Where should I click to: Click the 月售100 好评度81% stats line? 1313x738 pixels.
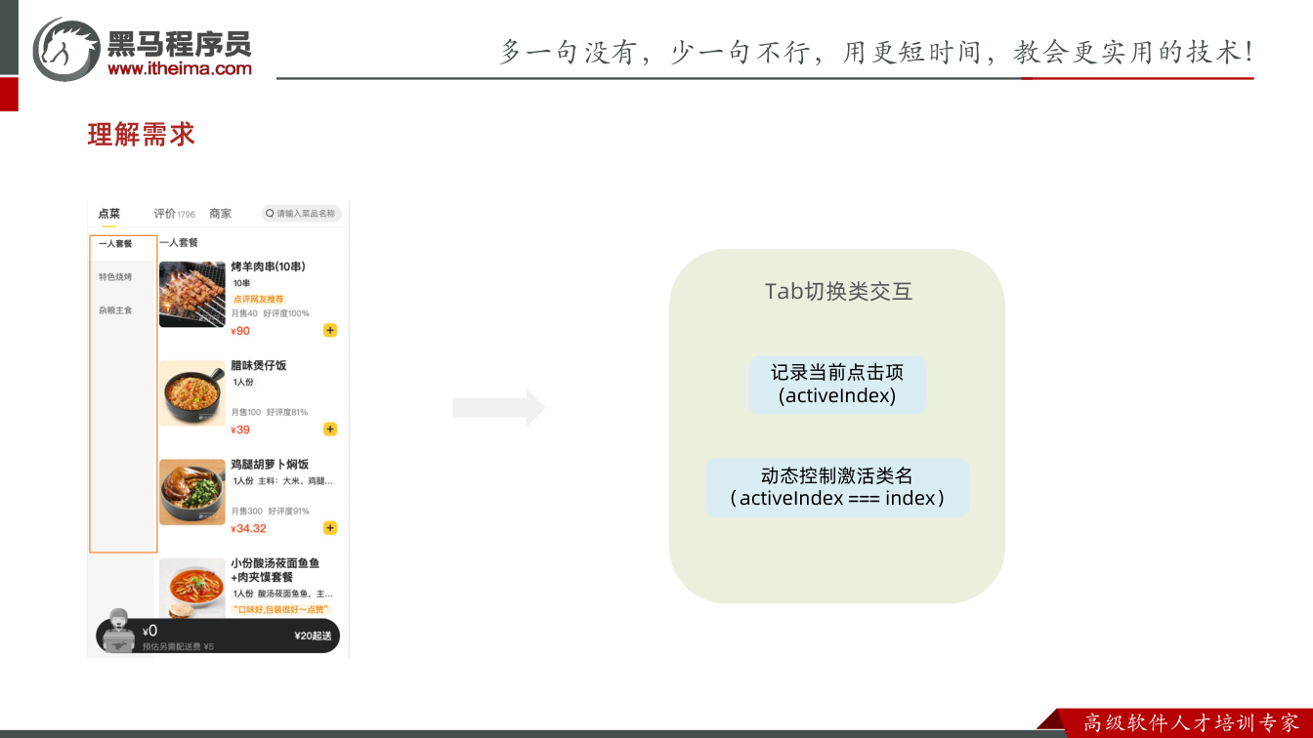pos(270,412)
